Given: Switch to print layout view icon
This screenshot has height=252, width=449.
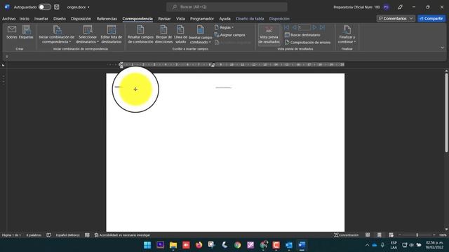Looking at the screenshot, I should click(x=380, y=235).
